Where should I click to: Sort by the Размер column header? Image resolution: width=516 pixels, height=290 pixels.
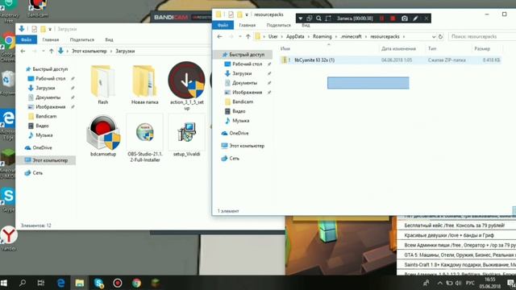(x=482, y=48)
